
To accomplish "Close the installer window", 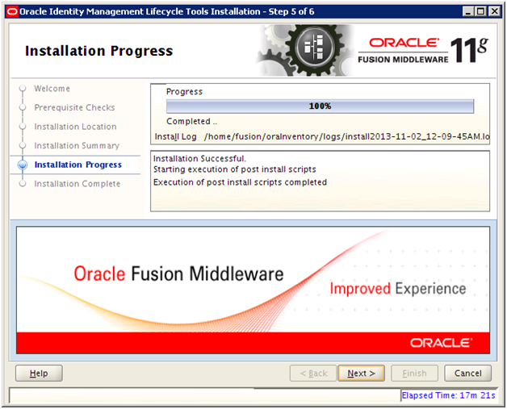I will [x=494, y=11].
